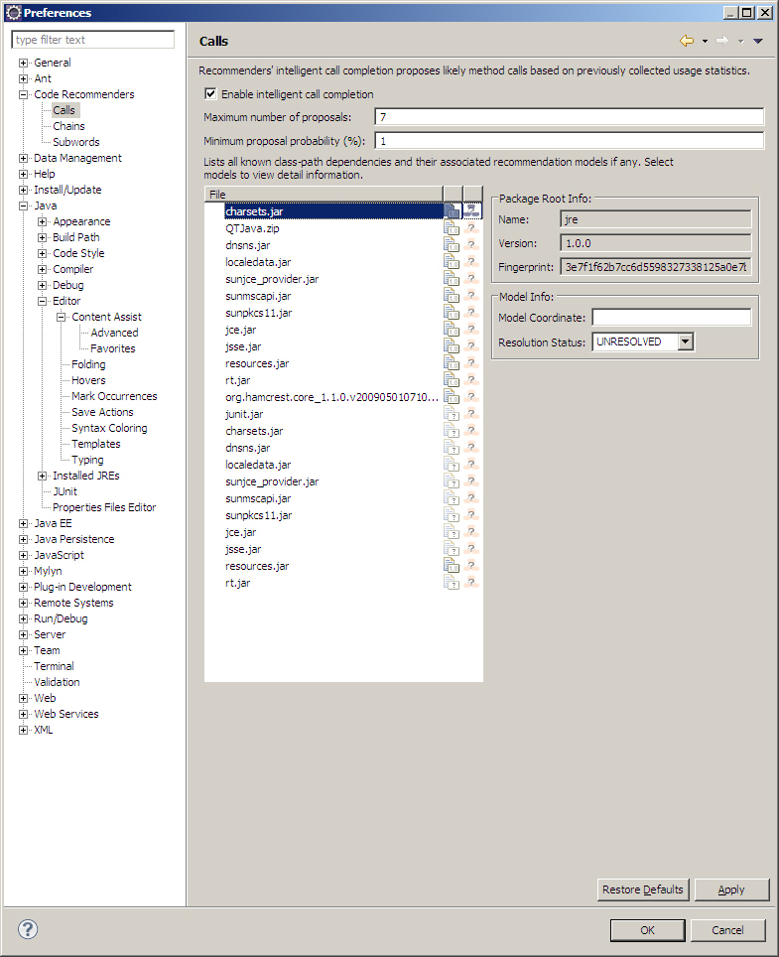Open the back history dropdown arrow
The height and width of the screenshot is (957, 779).
tap(705, 42)
